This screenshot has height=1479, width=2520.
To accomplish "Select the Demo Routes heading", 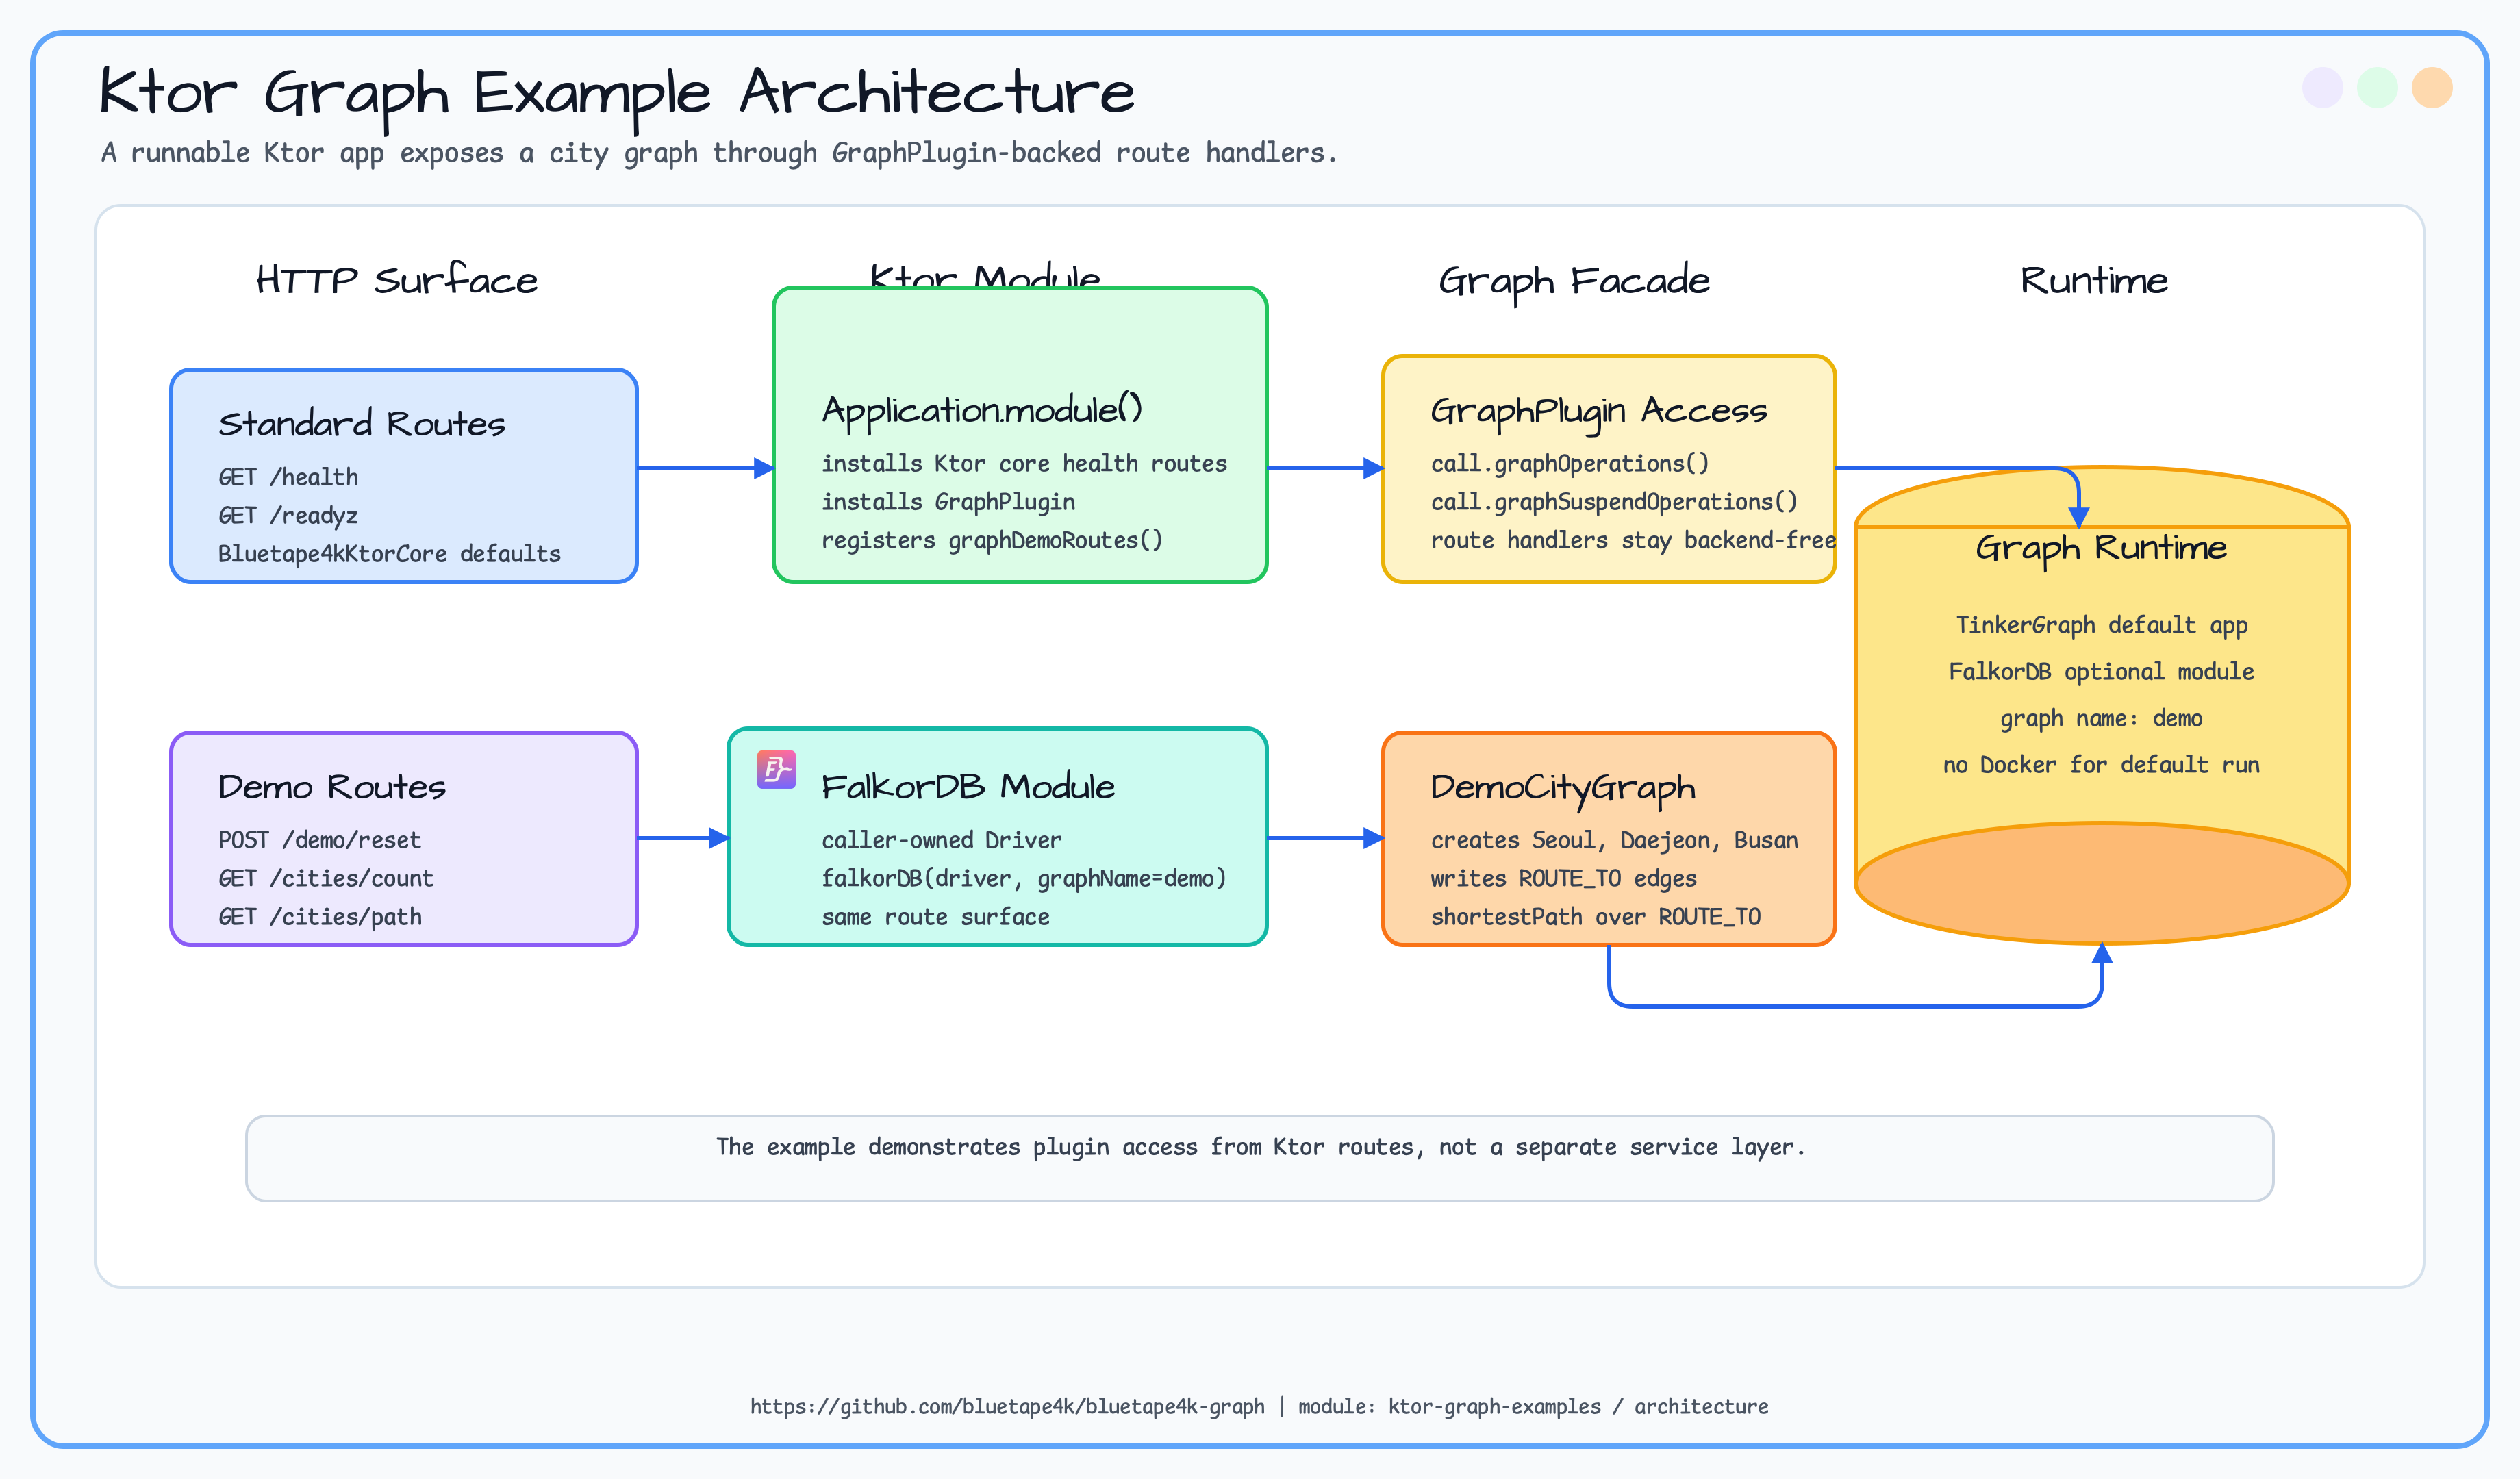I will pos(332,787).
